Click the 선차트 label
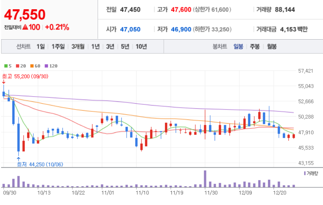 point(23,47)
